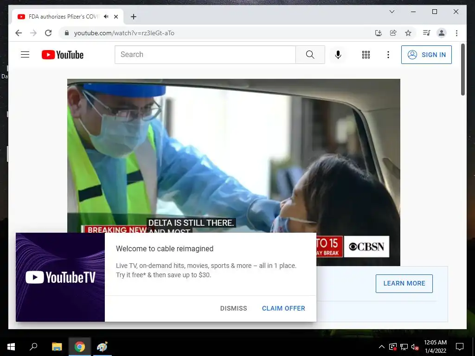Open the YouTube apps grid
Viewport: 475px width, 356px height.
tap(366, 55)
